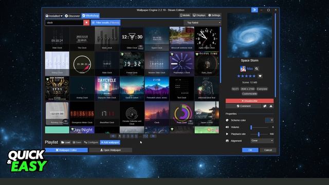Report wallpaper with warning triangle icon
The image size is (329, 185).
tap(271, 106)
